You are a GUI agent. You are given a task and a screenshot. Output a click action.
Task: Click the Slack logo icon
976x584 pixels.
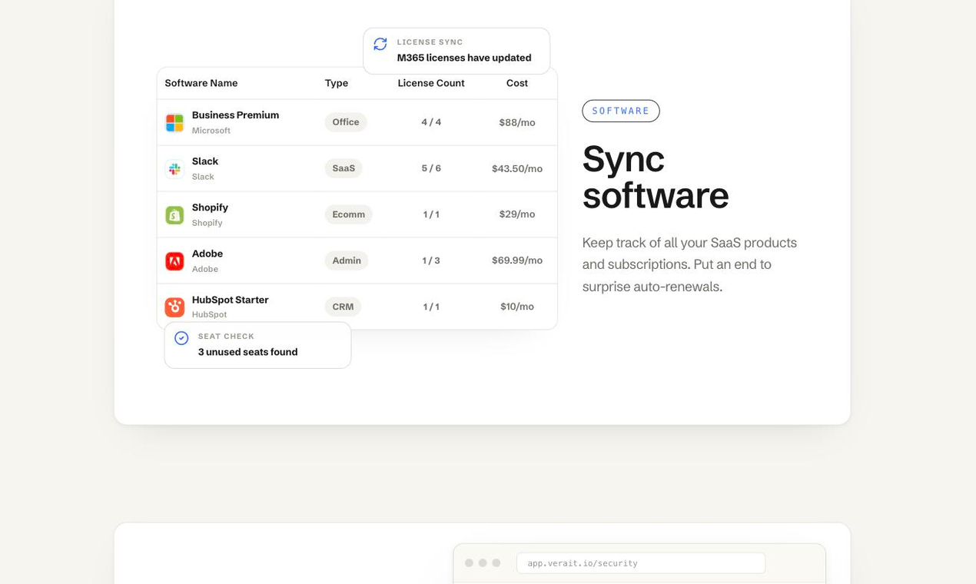click(174, 168)
